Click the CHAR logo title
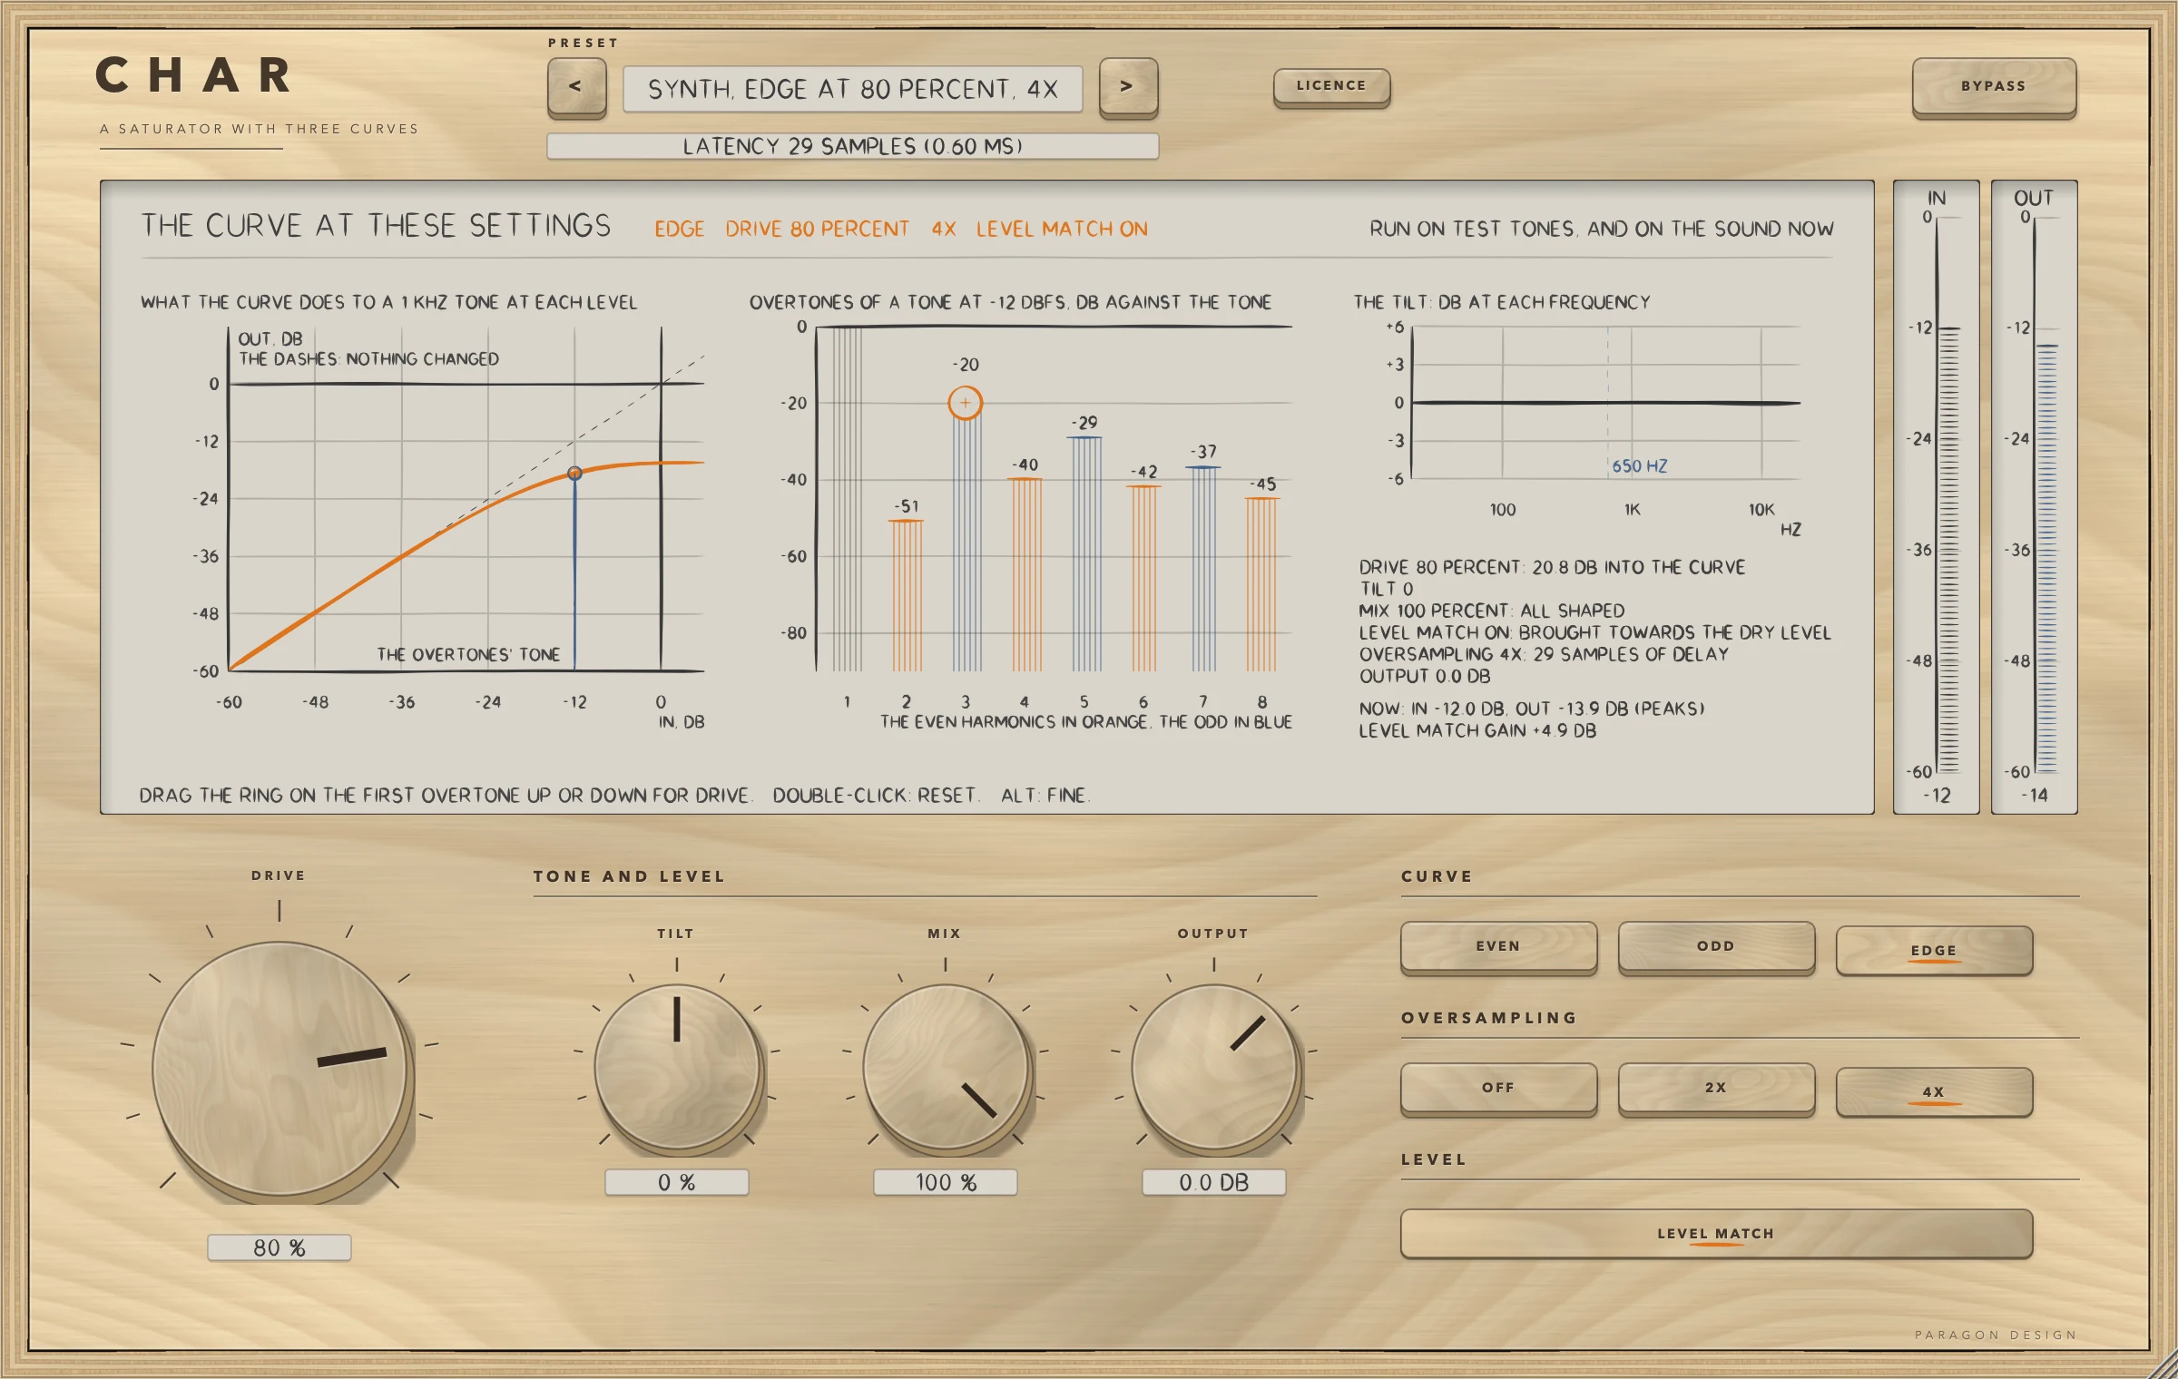The image size is (2178, 1379). pyautogui.click(x=194, y=75)
